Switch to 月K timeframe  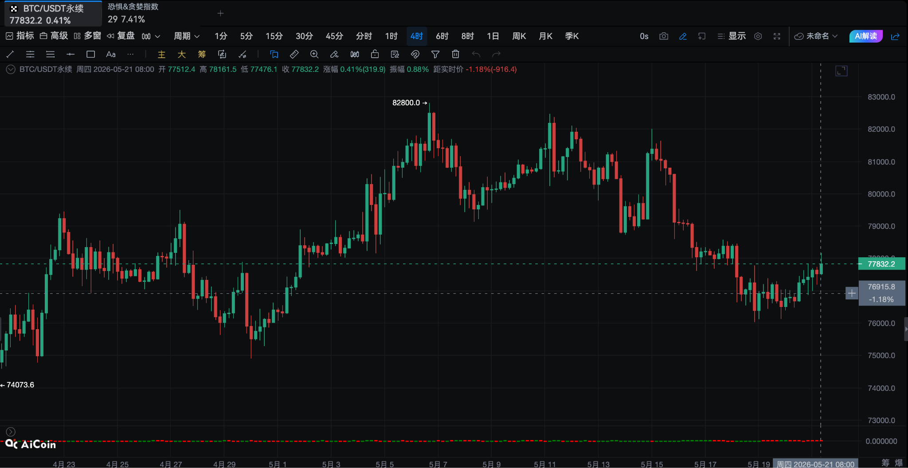pyautogui.click(x=545, y=36)
